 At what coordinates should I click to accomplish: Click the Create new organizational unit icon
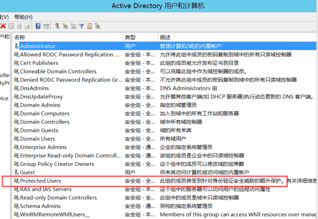click(x=73, y=26)
